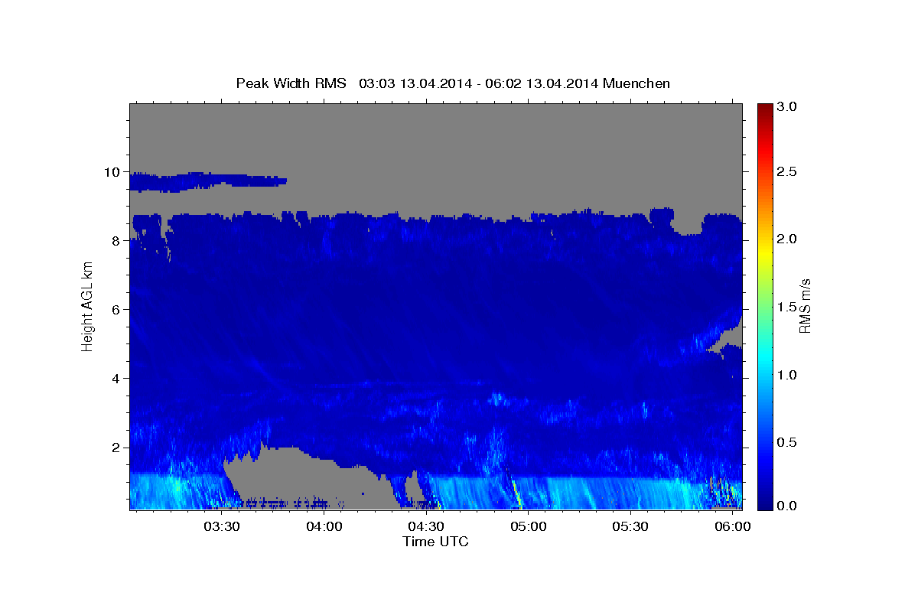Image resolution: width=918 pixels, height=612 pixels.
Task: Click the '05:30' time tick label
Action: [x=630, y=526]
